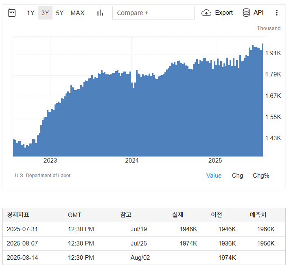Switch chart to 5Y range
The width and height of the screenshot is (289, 265).
[59, 13]
